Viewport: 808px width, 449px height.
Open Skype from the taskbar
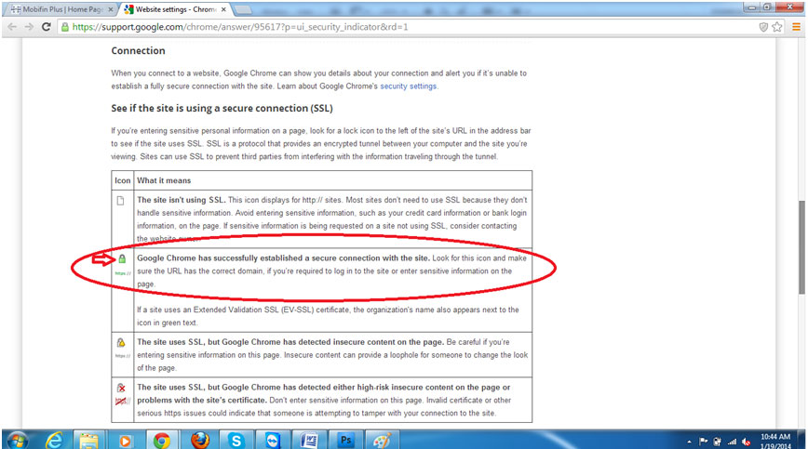tap(236, 441)
